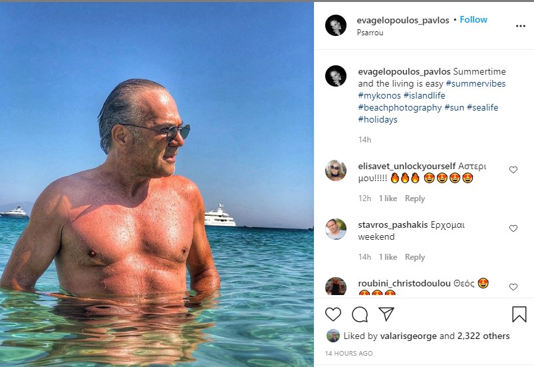The width and height of the screenshot is (534, 367).
Task: Like the post with the heart icon
Action: pyautogui.click(x=333, y=314)
